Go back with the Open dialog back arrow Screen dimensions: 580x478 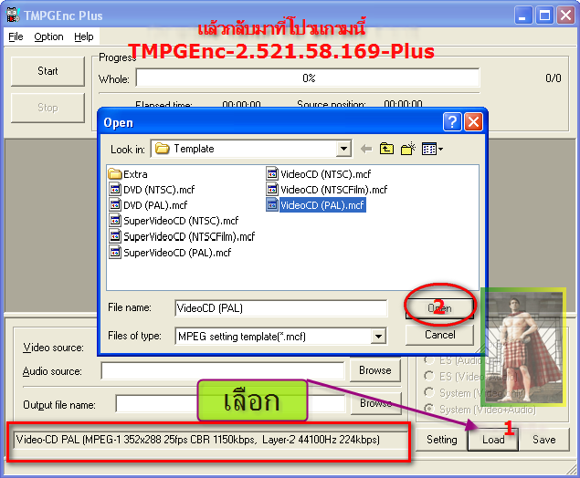[366, 149]
